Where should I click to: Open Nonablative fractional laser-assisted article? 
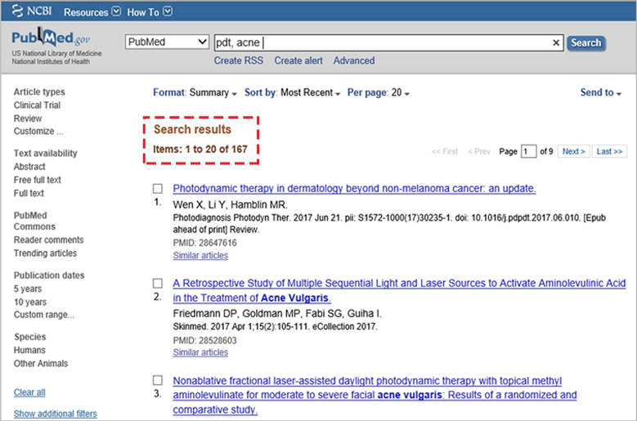(375, 395)
